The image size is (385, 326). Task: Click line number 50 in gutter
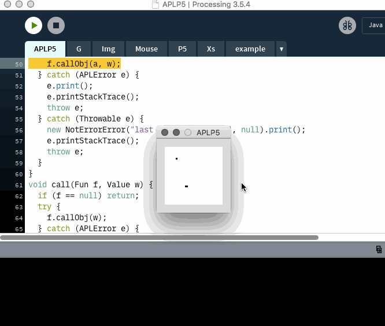click(18, 64)
